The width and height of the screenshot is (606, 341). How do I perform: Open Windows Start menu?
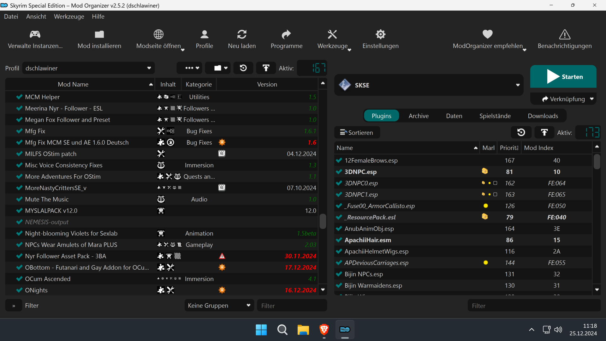tap(261, 330)
